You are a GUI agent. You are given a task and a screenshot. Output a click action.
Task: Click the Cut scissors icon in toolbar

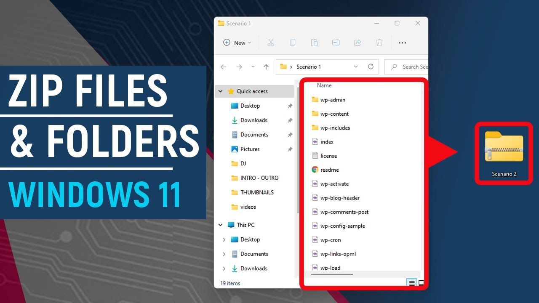click(x=271, y=43)
